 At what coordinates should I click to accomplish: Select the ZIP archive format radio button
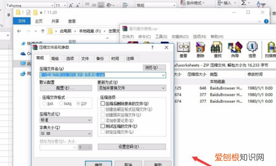click(78, 104)
